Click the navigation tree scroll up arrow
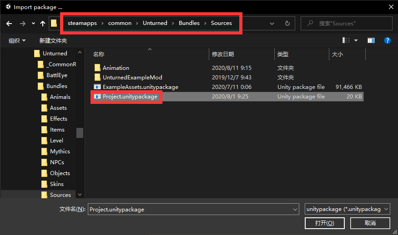Screen dimensions: 398x235 tap(80, 53)
